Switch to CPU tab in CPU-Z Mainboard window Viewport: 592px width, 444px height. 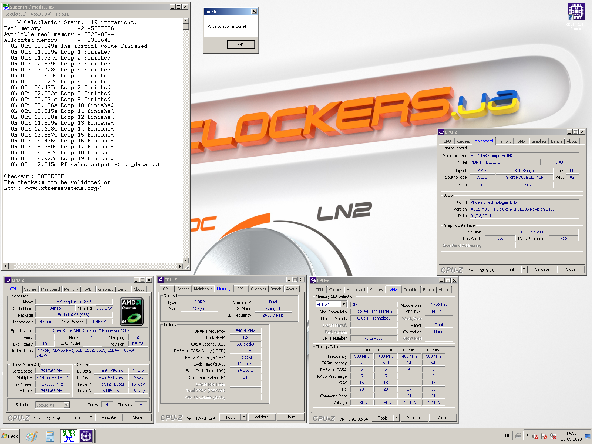[x=447, y=141]
